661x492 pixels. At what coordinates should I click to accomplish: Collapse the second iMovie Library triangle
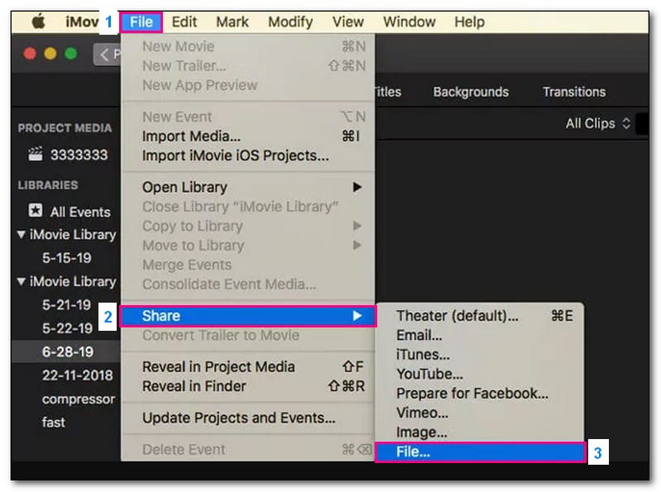(21, 282)
